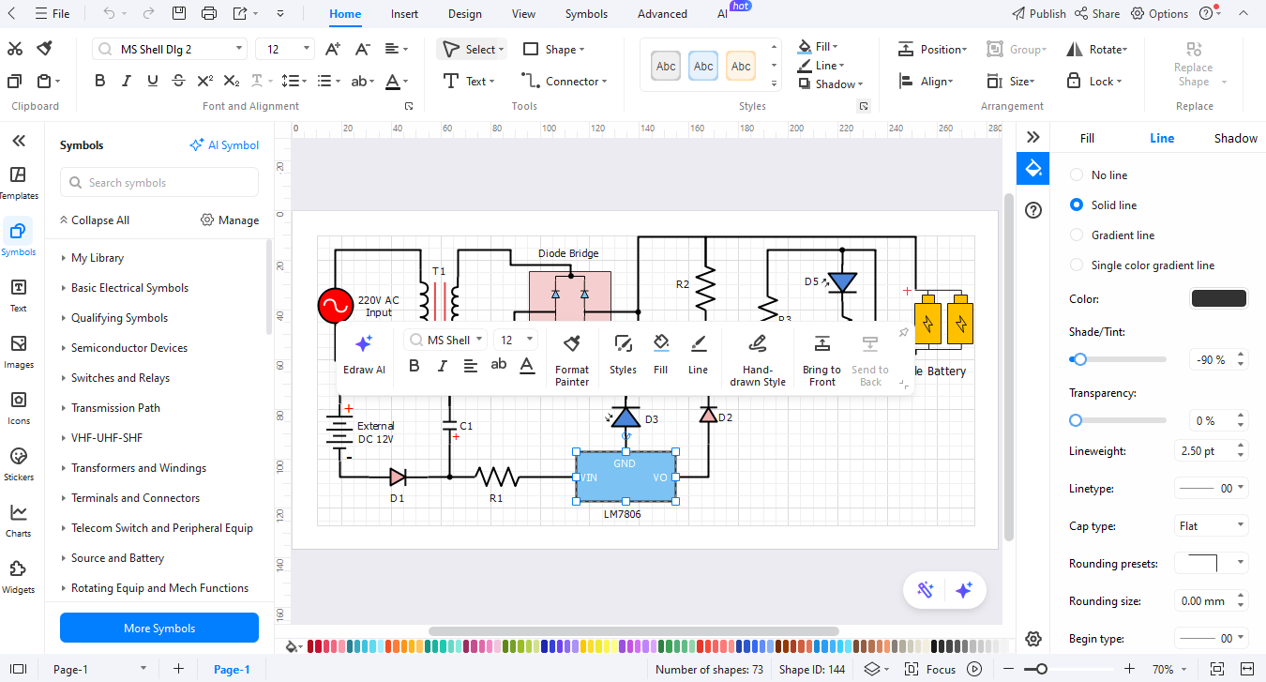This screenshot has height=682, width=1266.
Task: Open Stickers panel in left sidebar
Action: click(18, 463)
